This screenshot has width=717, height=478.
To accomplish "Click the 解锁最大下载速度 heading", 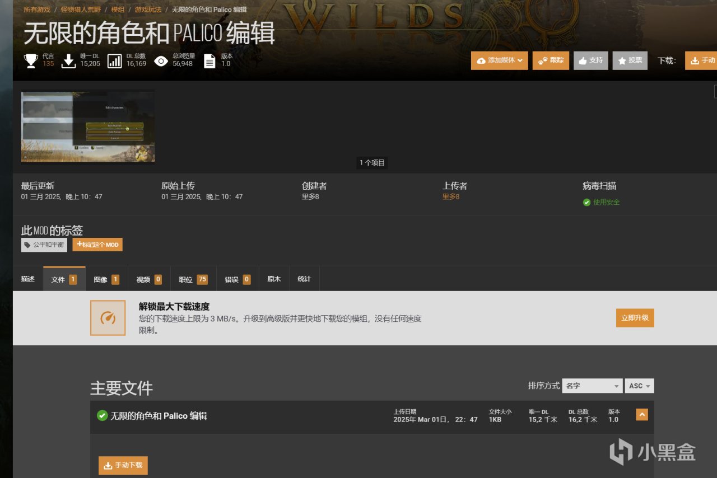I will [x=174, y=306].
